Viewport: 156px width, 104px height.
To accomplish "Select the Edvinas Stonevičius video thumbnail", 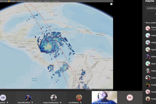I will 104,97.
